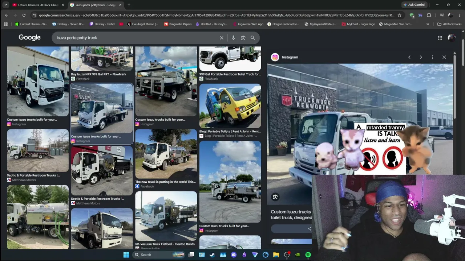The image size is (465, 261).
Task: Open the Destiny - Twitch bookmark
Action: click(x=102, y=24)
